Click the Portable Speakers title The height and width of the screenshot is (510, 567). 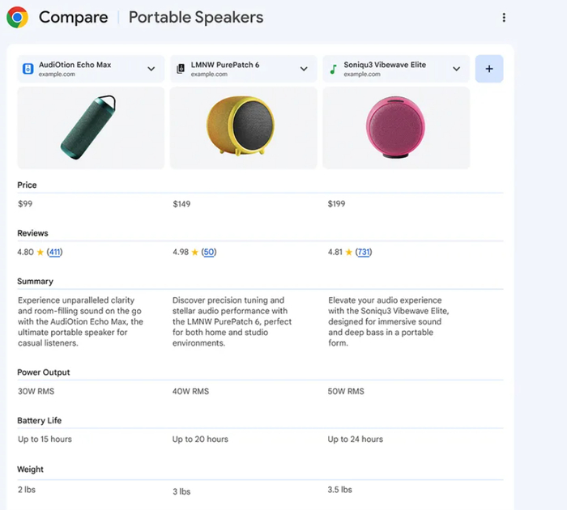point(196,17)
